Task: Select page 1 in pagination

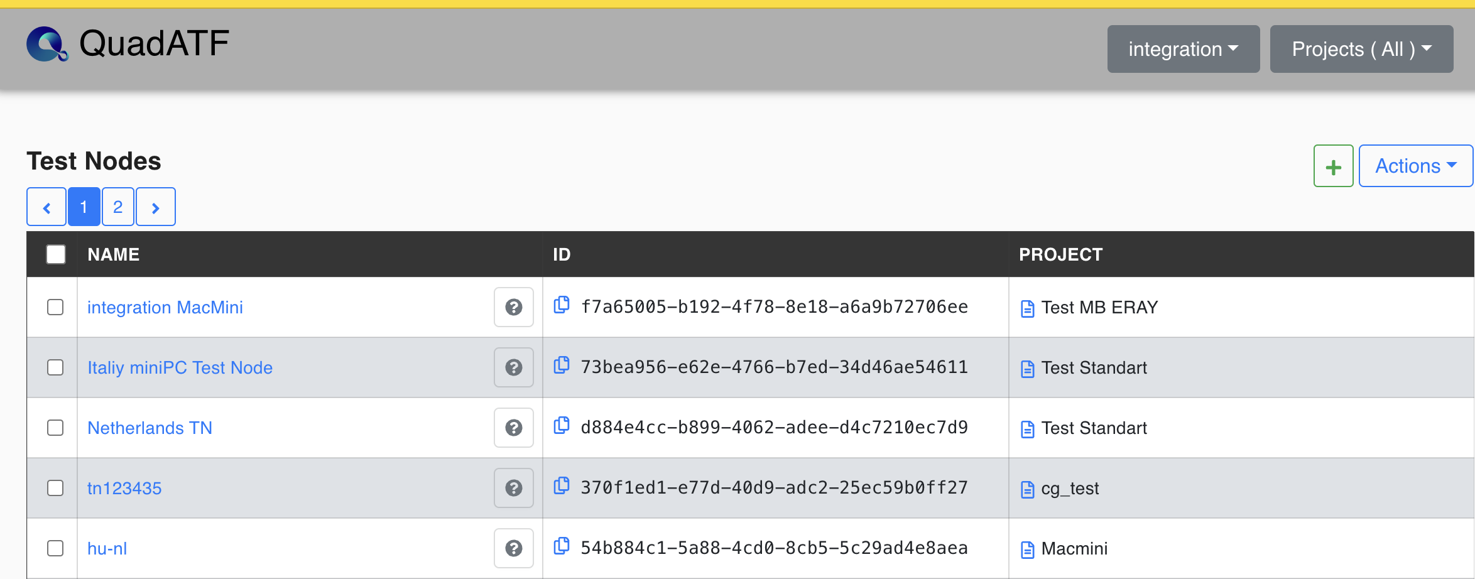Action: pos(84,207)
